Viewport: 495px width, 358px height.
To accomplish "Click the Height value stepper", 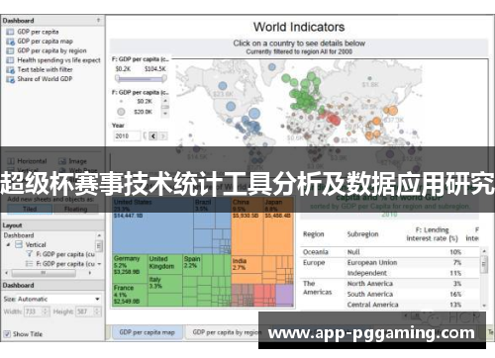I will point(97,312).
